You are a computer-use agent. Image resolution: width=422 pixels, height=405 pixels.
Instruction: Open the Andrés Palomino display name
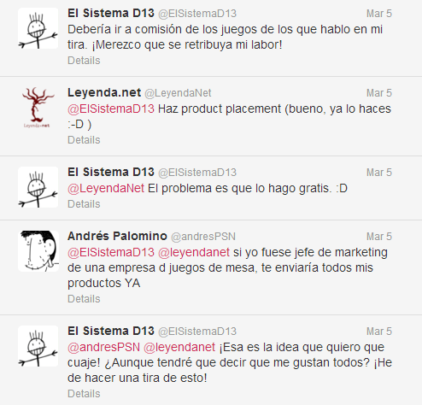tap(117, 236)
